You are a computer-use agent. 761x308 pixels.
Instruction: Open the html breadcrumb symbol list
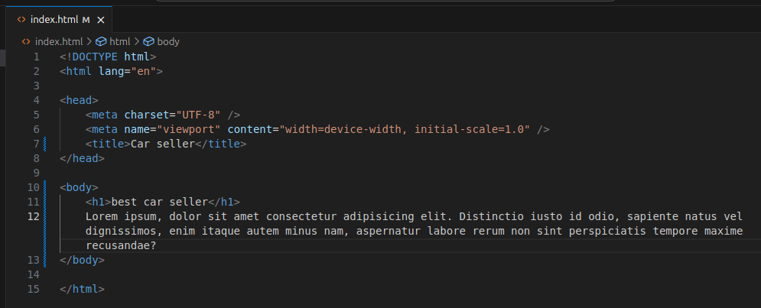[120, 41]
